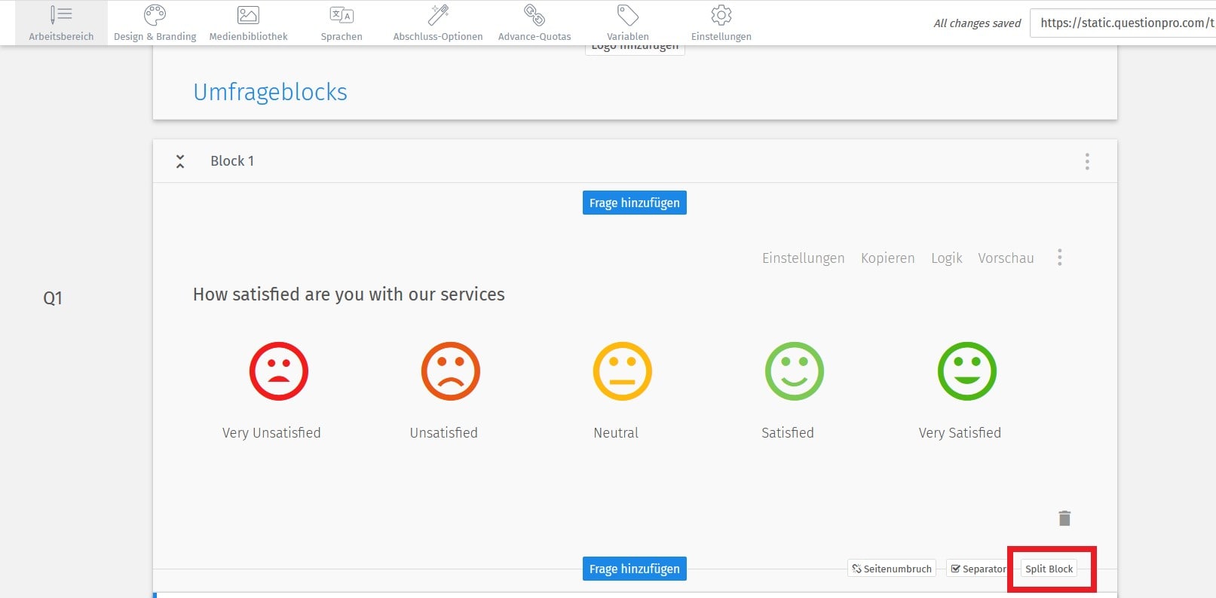The image size is (1216, 598).
Task: Click Kopieren to duplicate the question
Action: pyautogui.click(x=888, y=258)
